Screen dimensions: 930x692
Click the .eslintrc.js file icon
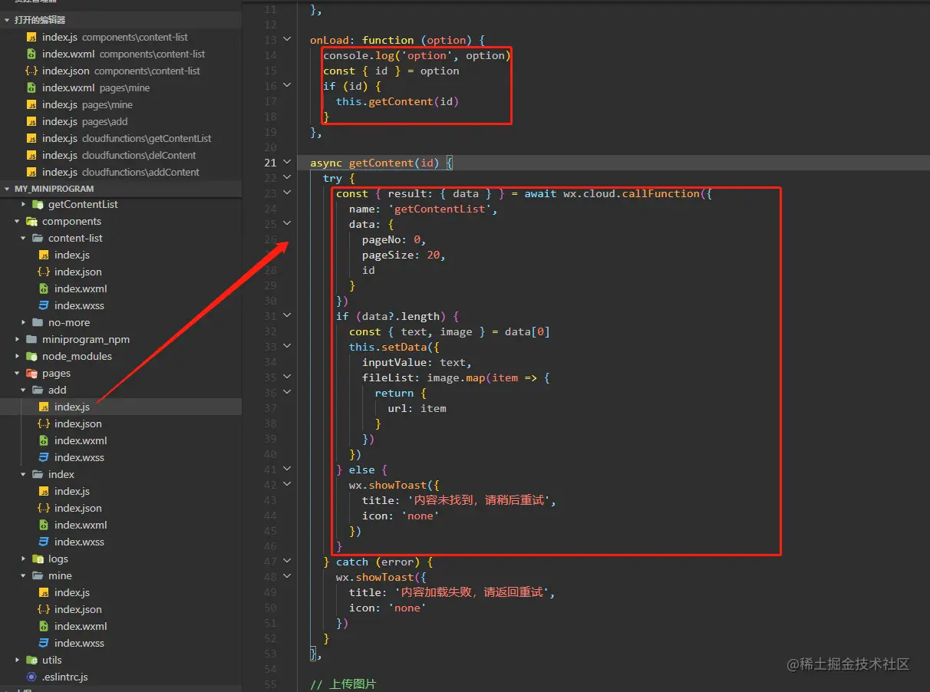[x=31, y=677]
